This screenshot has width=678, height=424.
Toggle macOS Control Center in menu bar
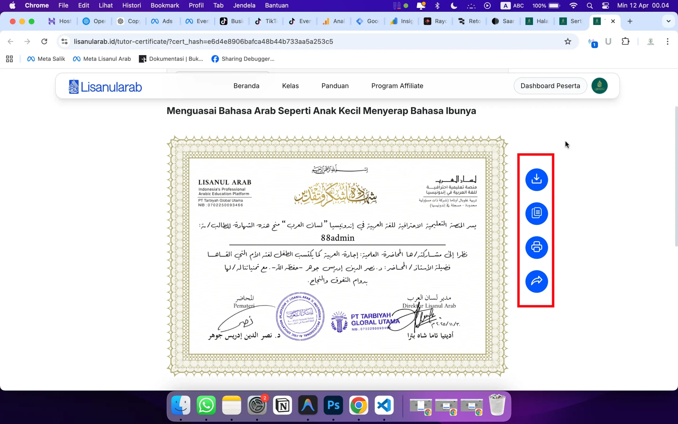tap(605, 6)
